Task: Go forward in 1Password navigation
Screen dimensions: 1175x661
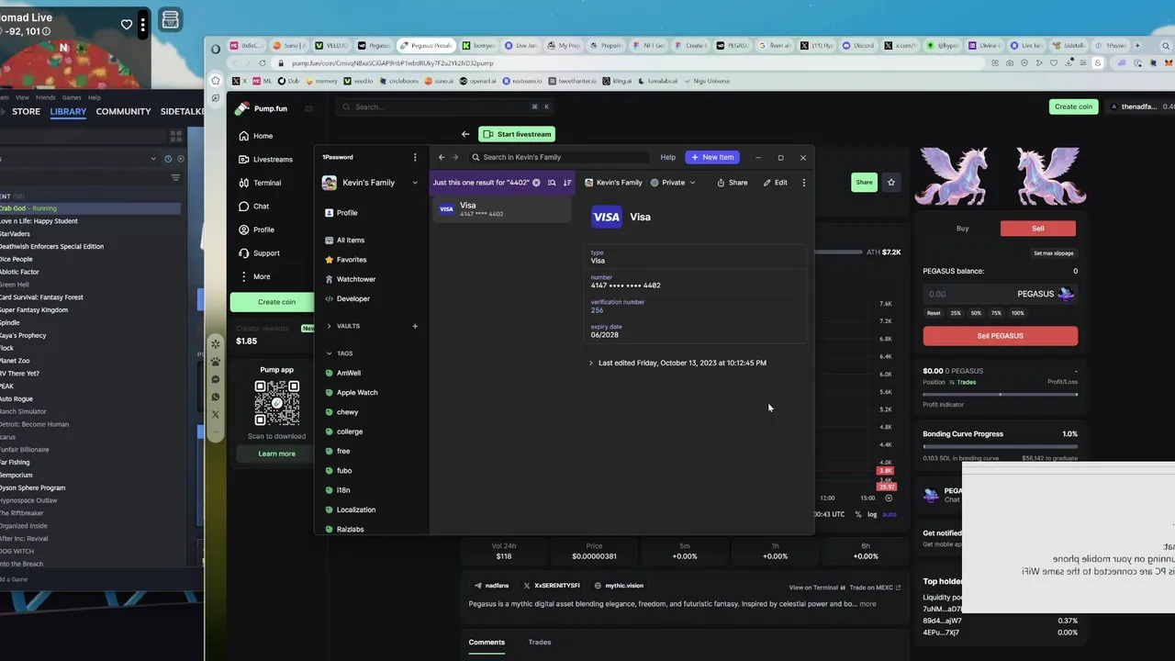Action: pyautogui.click(x=455, y=157)
